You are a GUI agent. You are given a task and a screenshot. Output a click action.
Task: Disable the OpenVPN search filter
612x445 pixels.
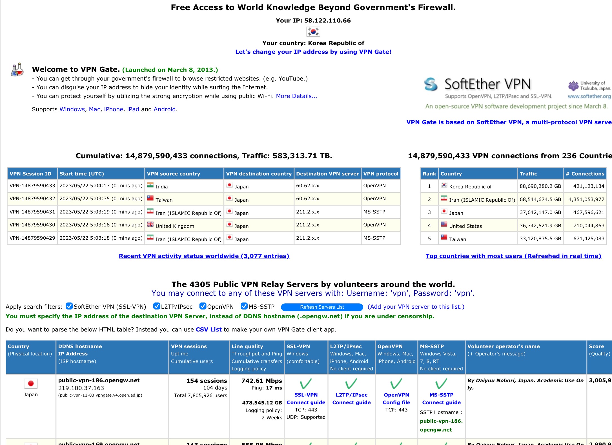[x=203, y=306]
